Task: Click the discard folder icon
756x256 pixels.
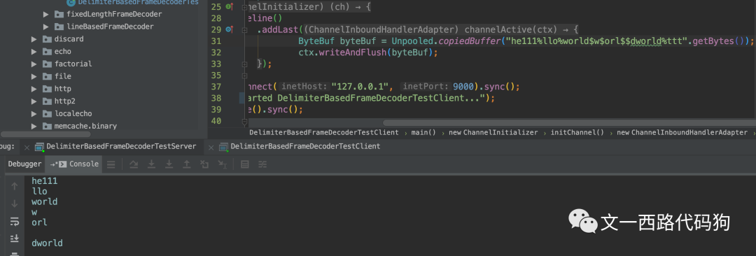Action: point(47,39)
